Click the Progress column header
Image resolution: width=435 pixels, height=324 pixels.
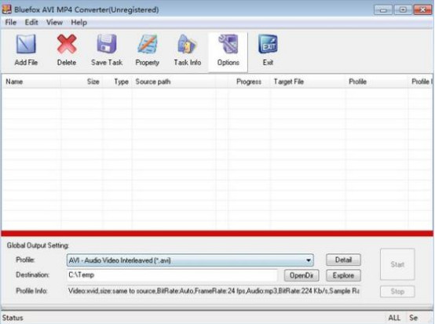249,82
